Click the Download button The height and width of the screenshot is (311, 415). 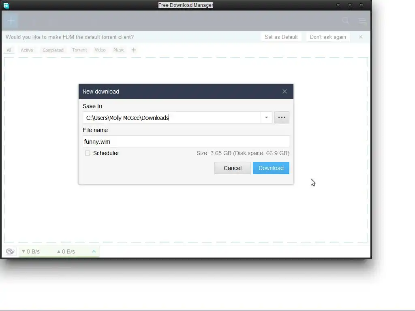tap(271, 168)
